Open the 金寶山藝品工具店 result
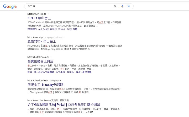 40,61
